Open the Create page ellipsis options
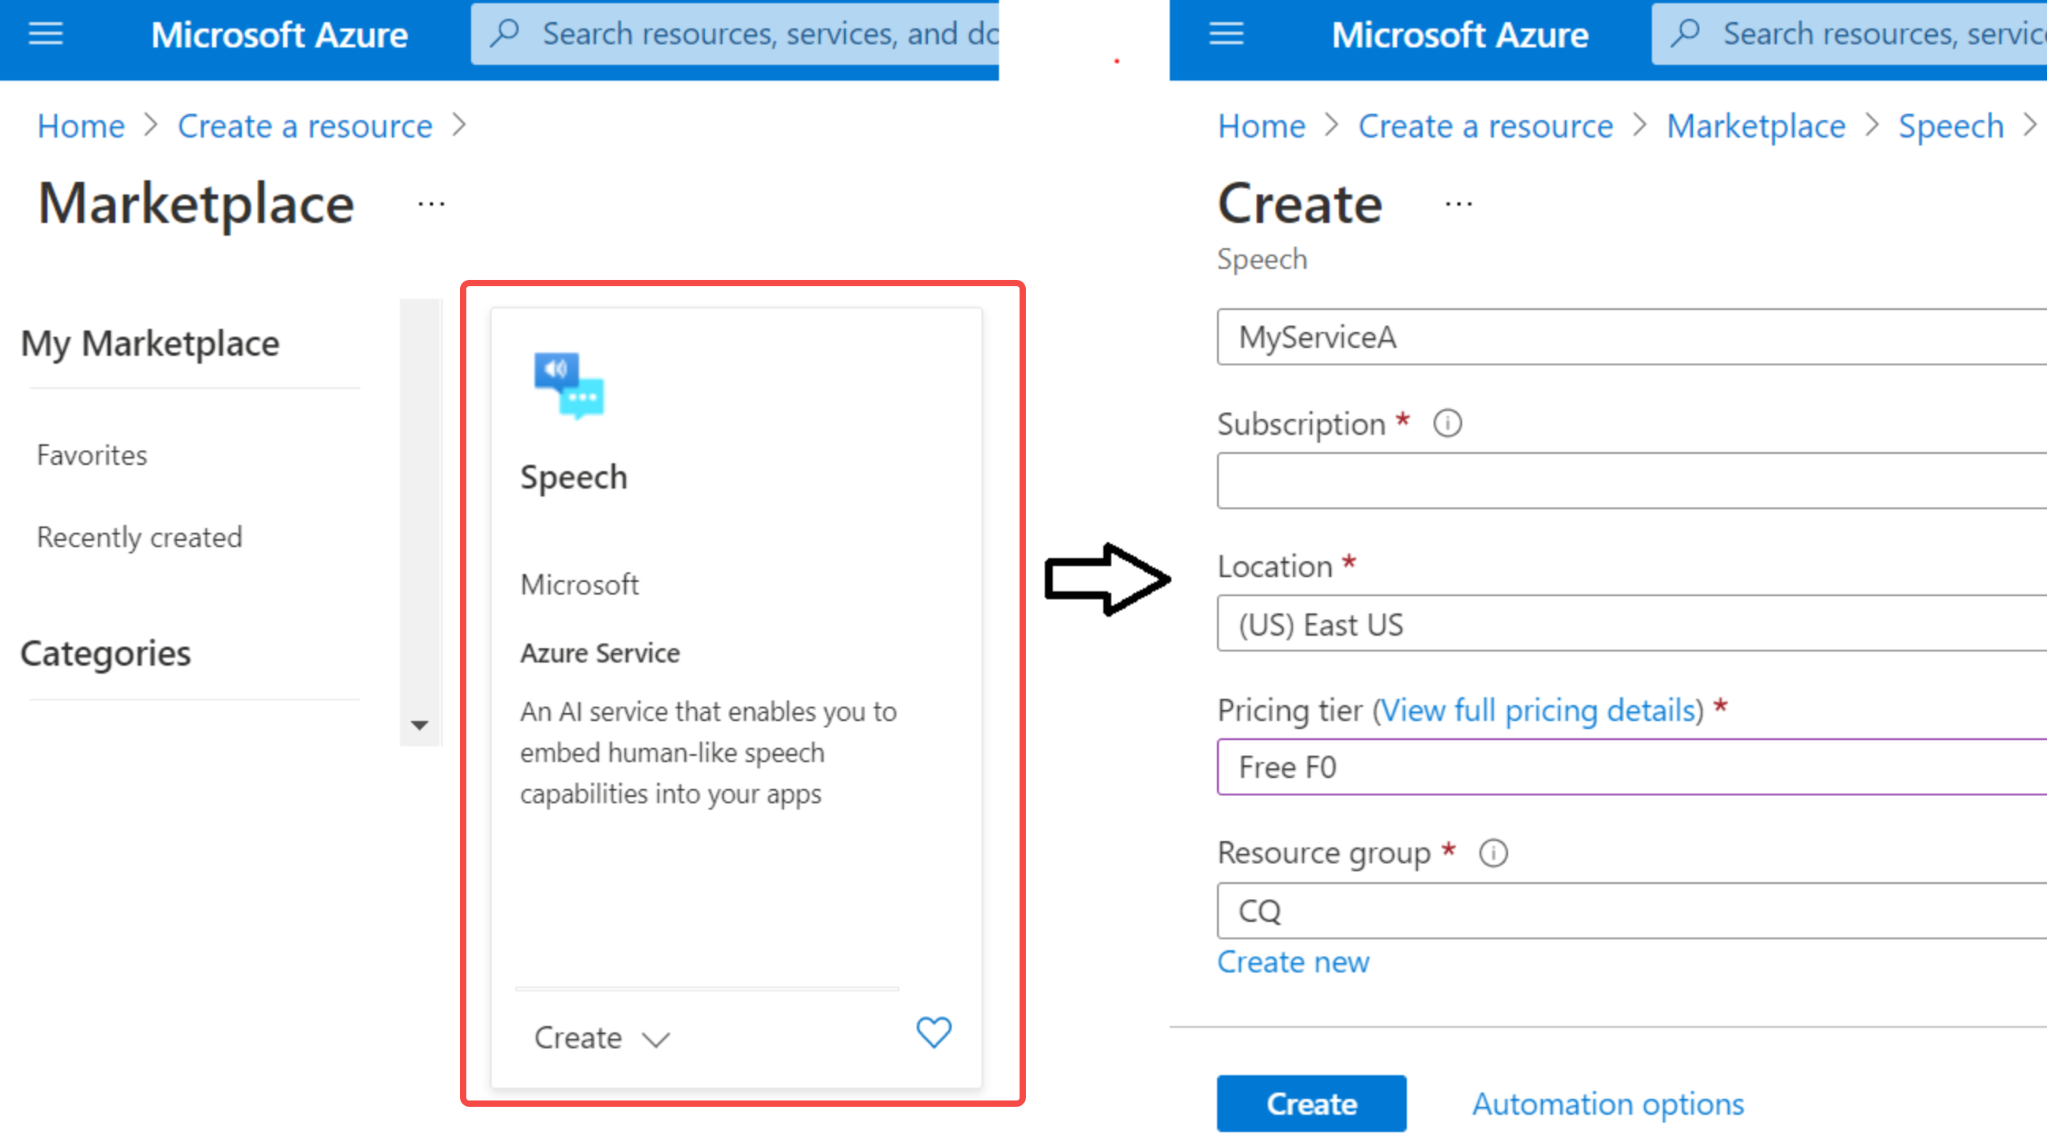2047x1140 pixels. [x=1458, y=203]
